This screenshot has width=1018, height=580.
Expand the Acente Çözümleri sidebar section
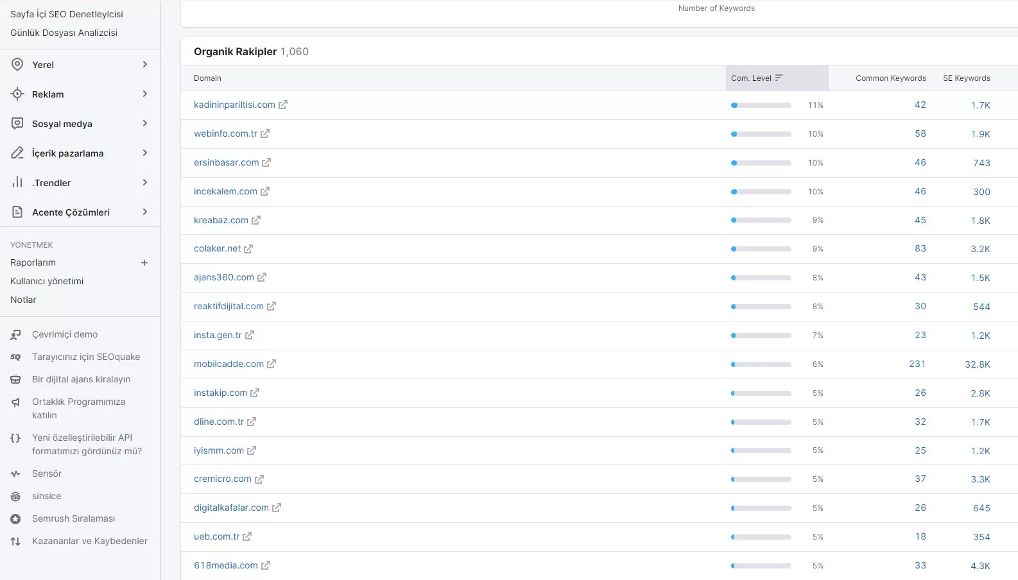145,212
